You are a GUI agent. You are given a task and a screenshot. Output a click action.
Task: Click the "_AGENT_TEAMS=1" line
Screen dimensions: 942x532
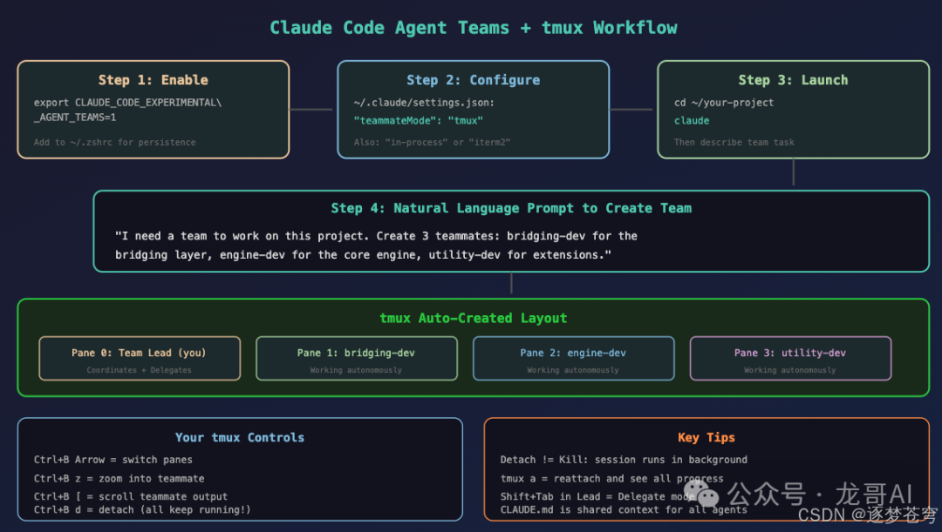pos(75,118)
